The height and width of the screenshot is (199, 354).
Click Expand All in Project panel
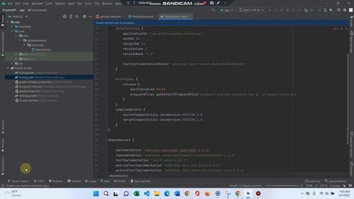(71, 17)
